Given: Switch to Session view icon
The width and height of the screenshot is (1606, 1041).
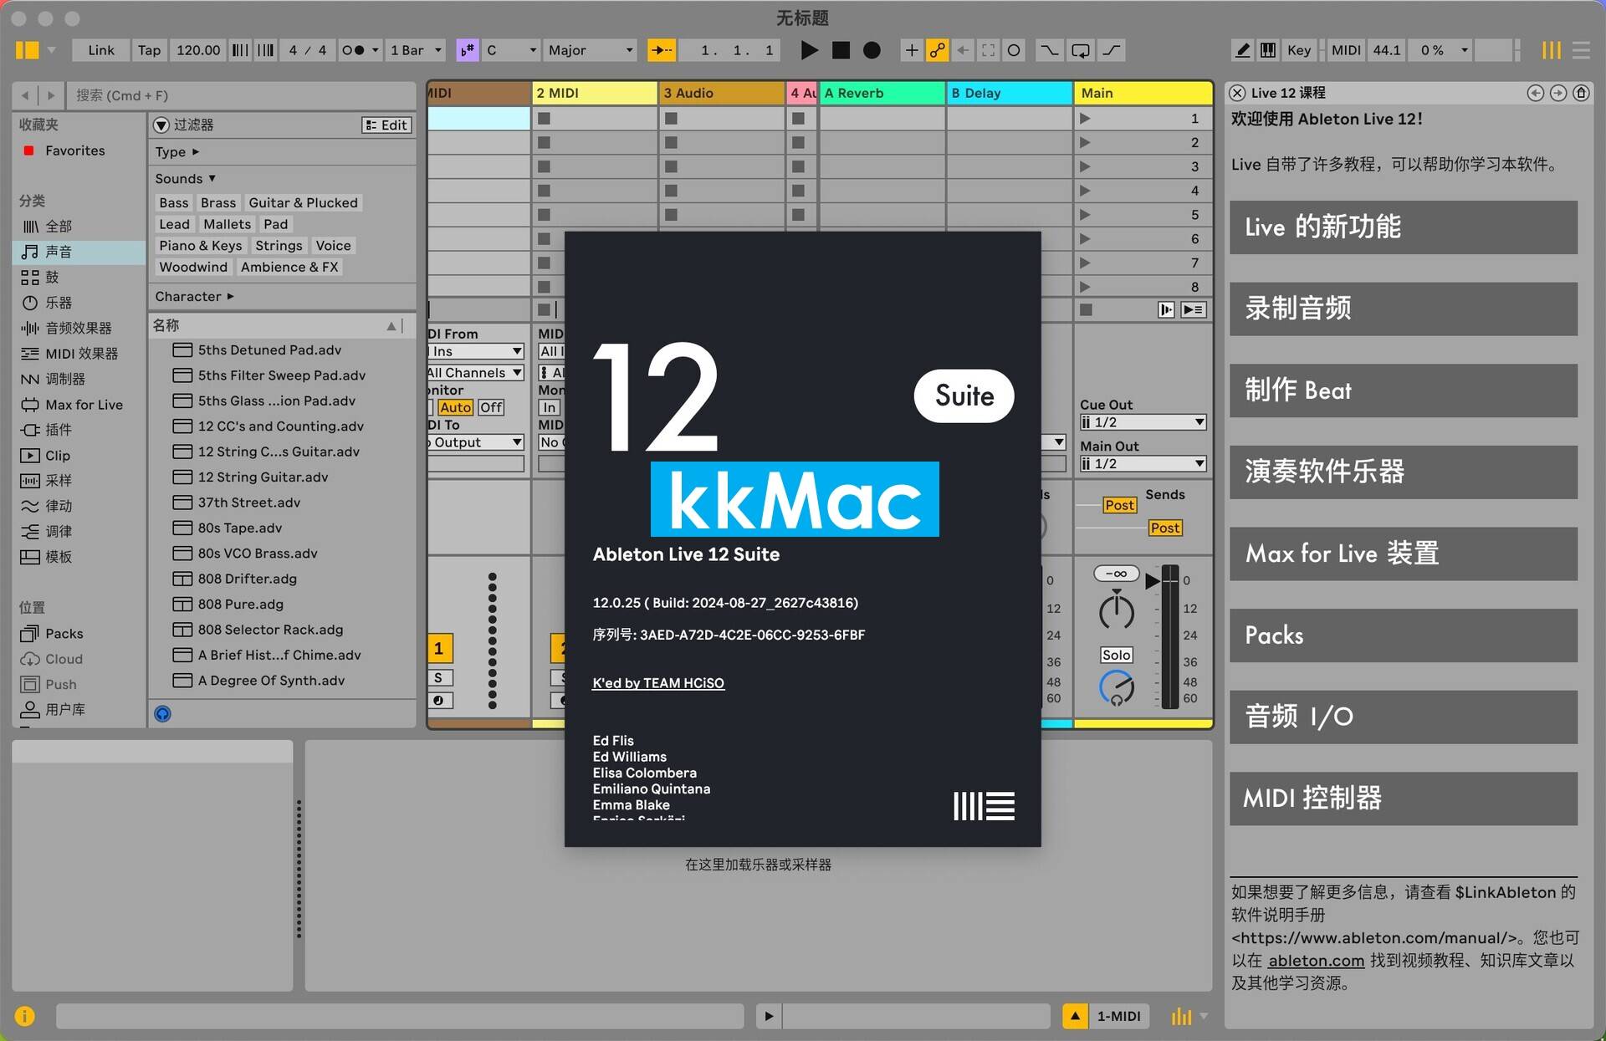Looking at the screenshot, I should (1552, 50).
